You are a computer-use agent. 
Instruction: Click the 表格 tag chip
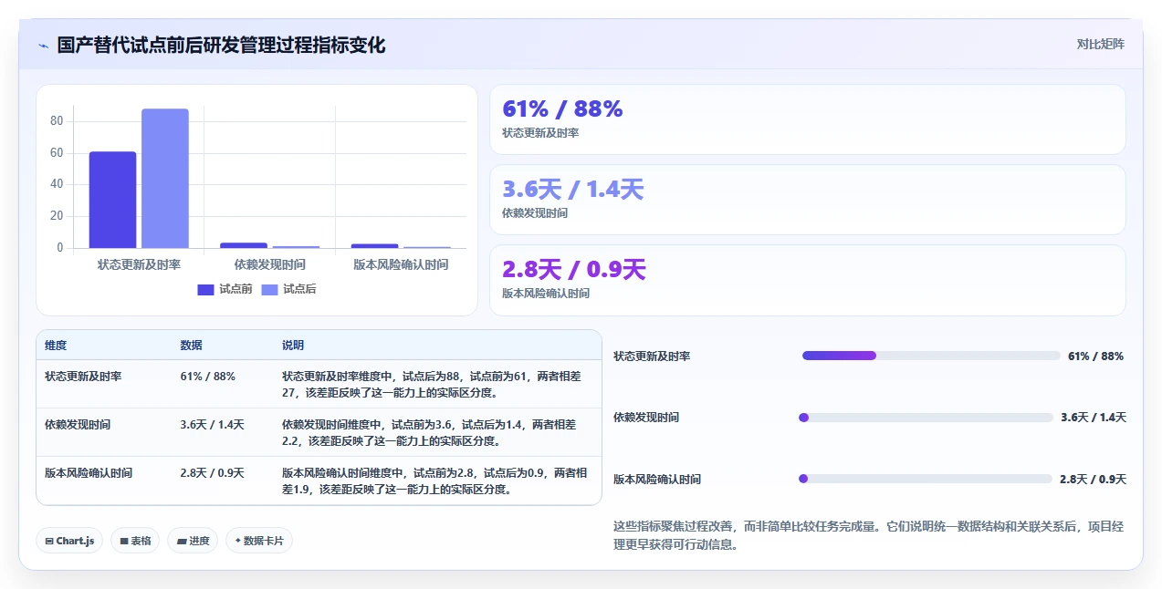[135, 541]
